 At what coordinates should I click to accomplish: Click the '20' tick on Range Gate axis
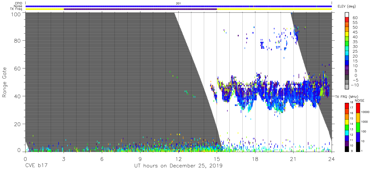click(x=18, y=124)
